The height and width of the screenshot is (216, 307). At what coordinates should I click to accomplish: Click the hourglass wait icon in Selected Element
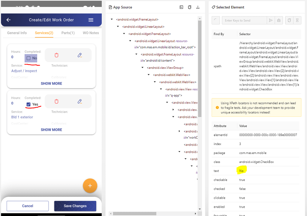coord(297,20)
